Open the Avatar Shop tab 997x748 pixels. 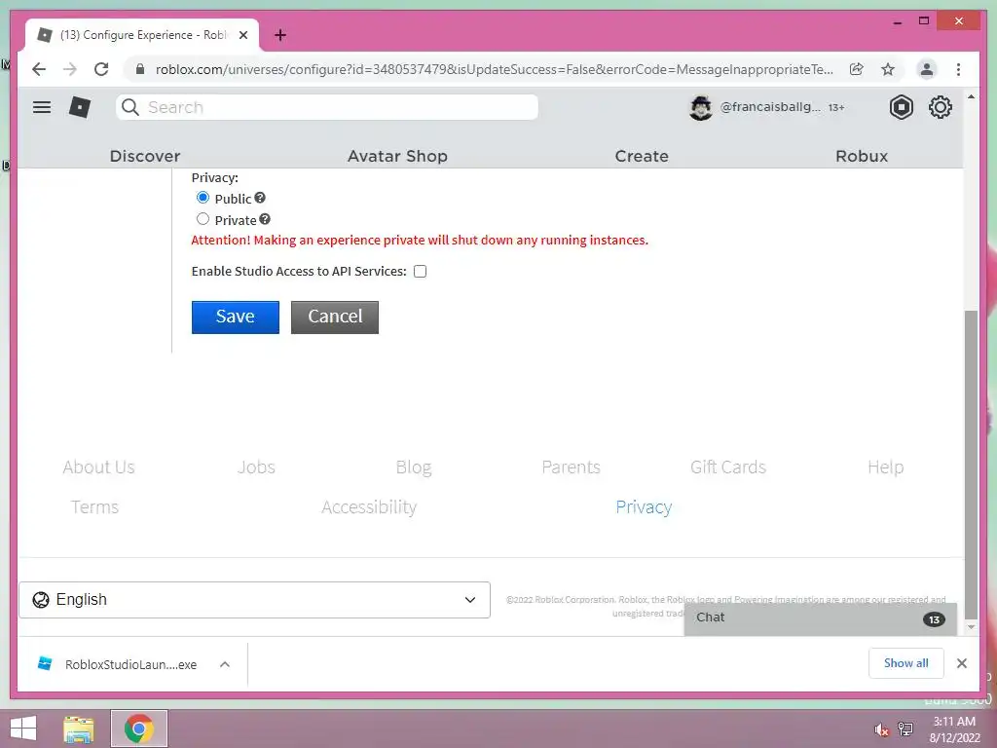pos(397,157)
